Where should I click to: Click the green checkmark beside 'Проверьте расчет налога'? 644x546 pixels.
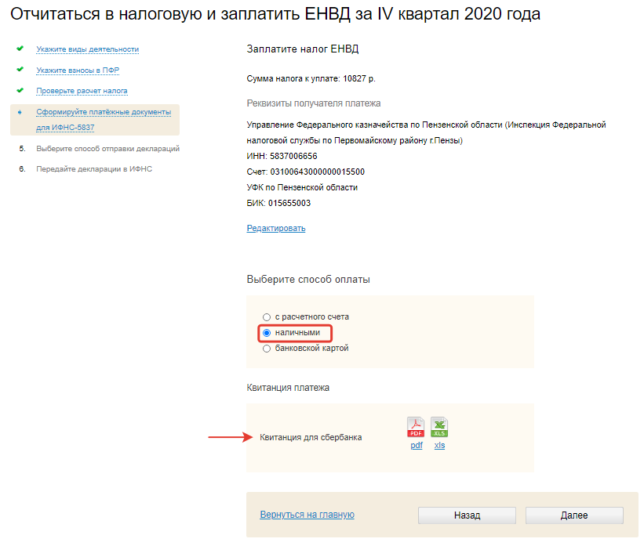pos(20,90)
